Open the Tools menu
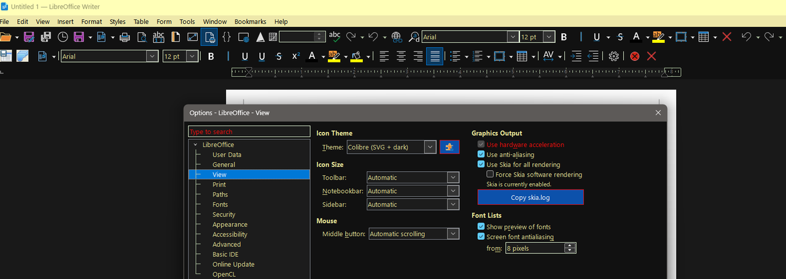The width and height of the screenshot is (786, 279). point(187,21)
